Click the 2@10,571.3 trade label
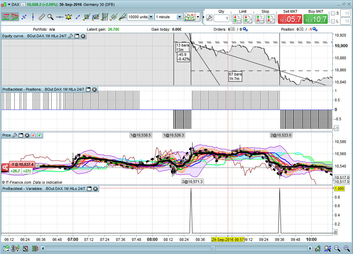 click(192, 182)
